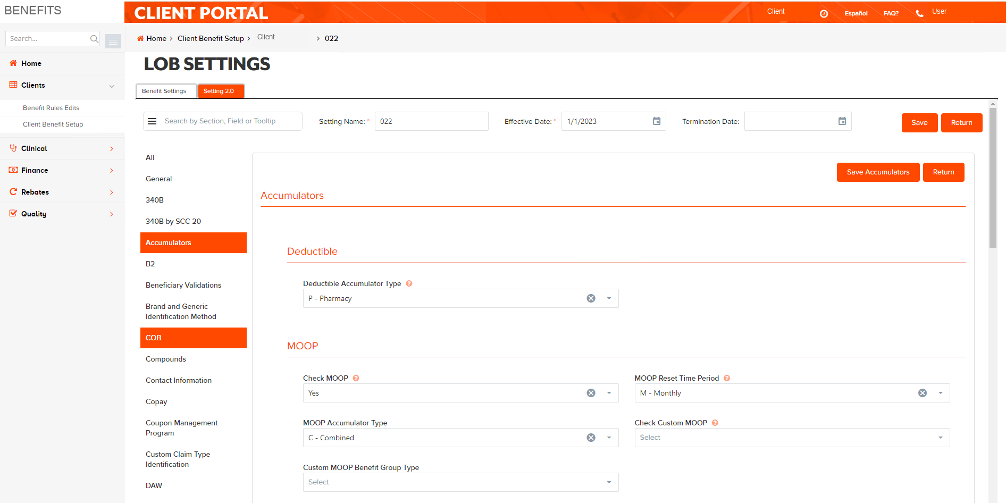The height and width of the screenshot is (503, 1006).
Task: Click the search magnifier icon in sidebar
Action: point(94,38)
